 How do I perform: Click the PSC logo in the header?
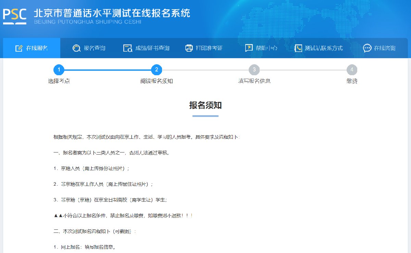pos(15,16)
